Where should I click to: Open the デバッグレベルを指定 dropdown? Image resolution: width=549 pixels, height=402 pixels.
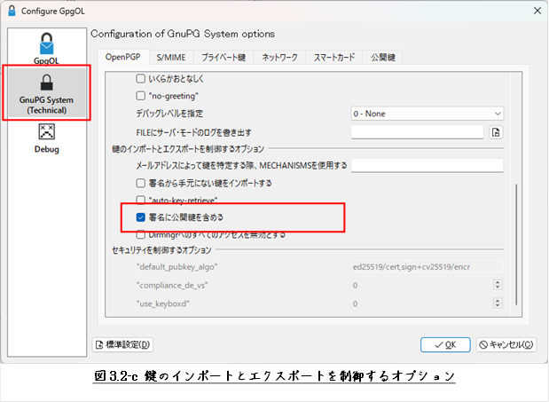[427, 114]
